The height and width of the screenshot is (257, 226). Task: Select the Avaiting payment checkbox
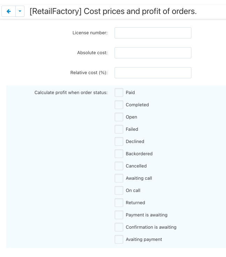pos(119,240)
